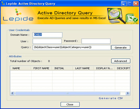Click into the User text field
140x109 pixels.
[x=47, y=41]
